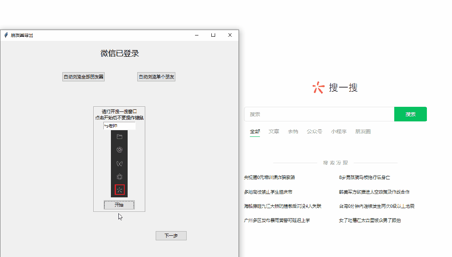This screenshot has width=452, height=257.
Task: Click the folder icon in the guide image
Action: (119, 136)
